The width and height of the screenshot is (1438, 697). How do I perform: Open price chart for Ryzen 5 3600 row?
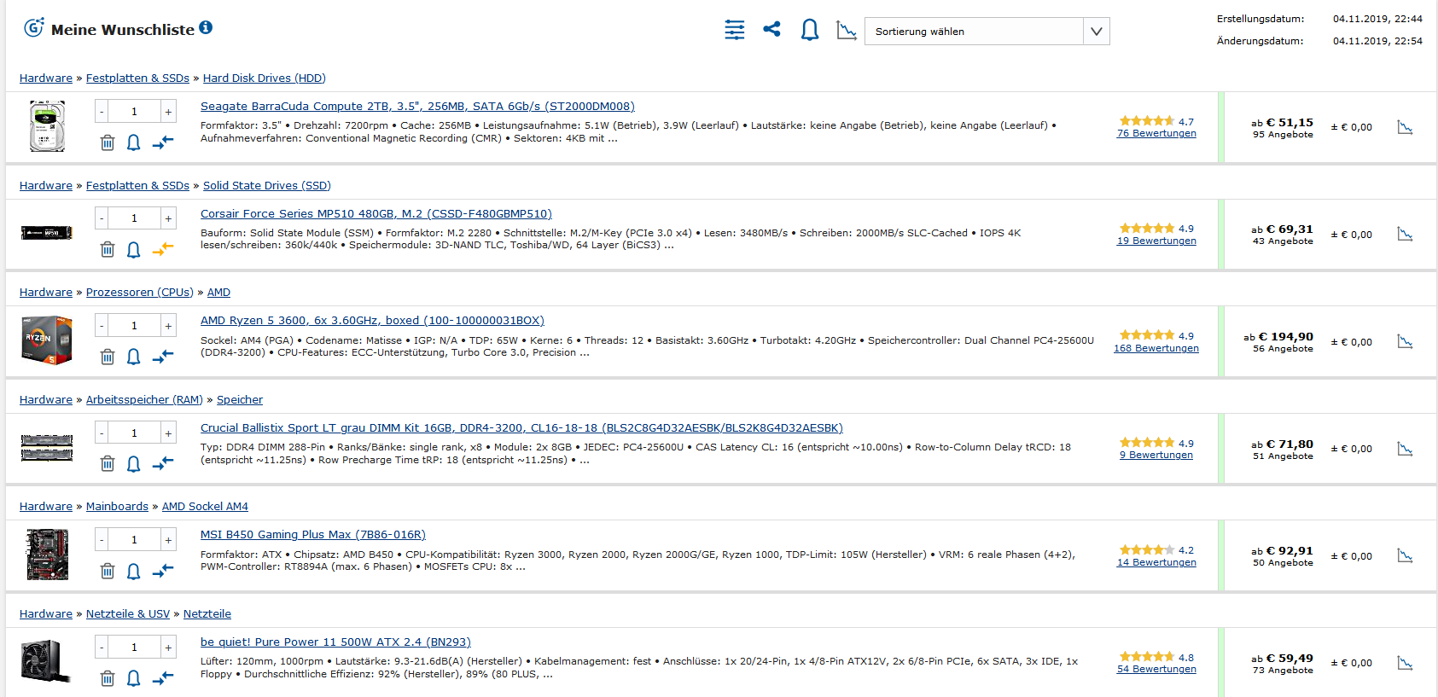click(x=1405, y=341)
